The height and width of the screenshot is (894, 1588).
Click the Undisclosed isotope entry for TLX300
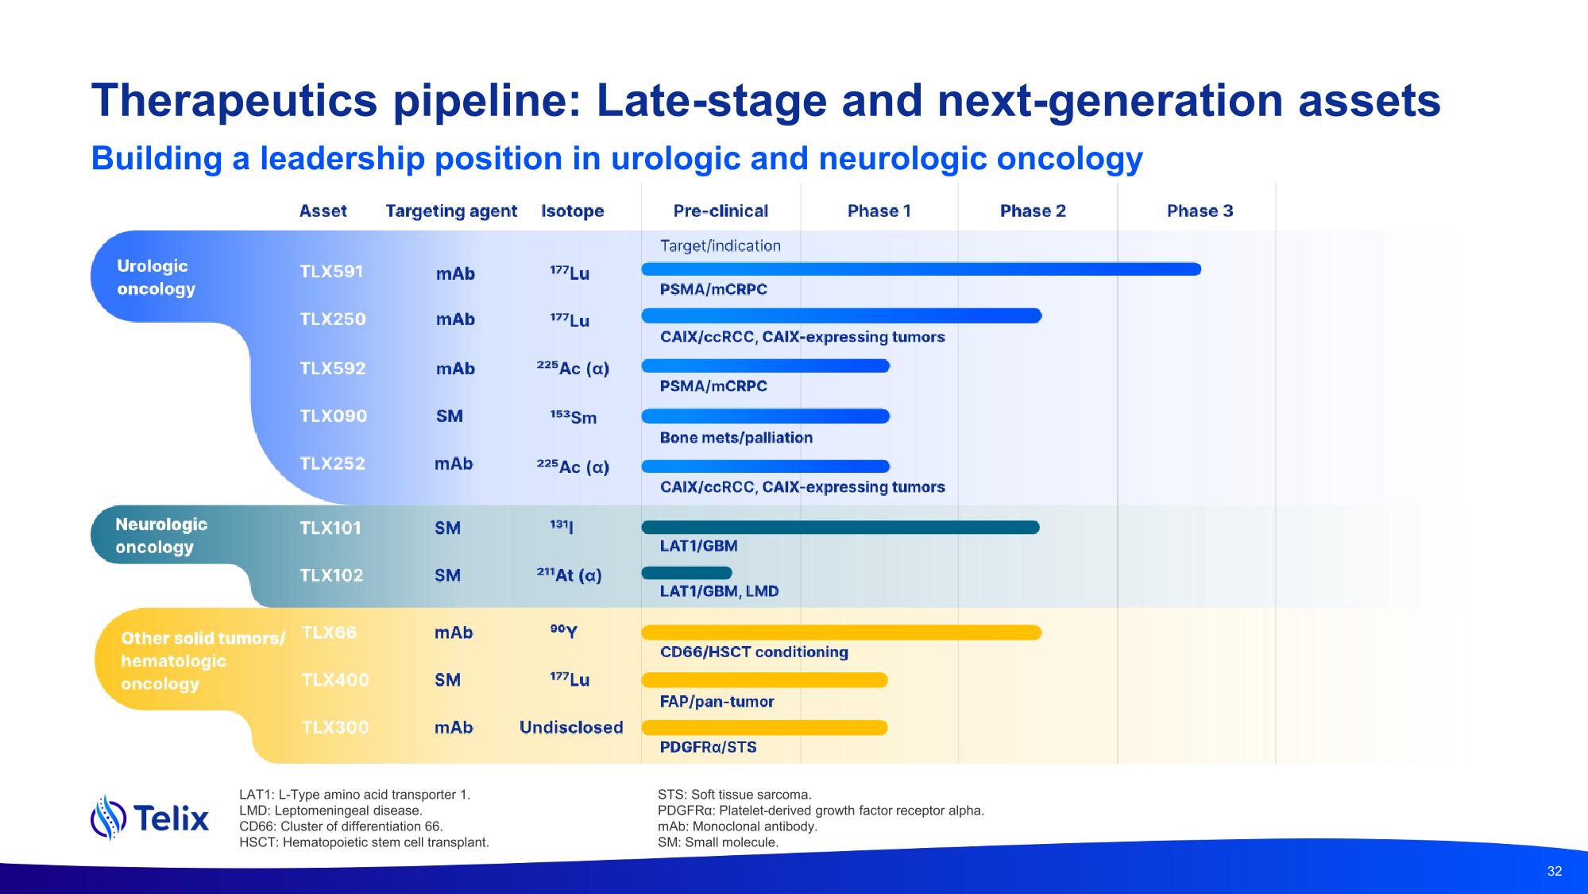[570, 727]
